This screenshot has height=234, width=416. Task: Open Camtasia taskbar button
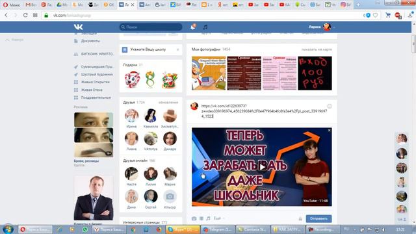(253, 229)
